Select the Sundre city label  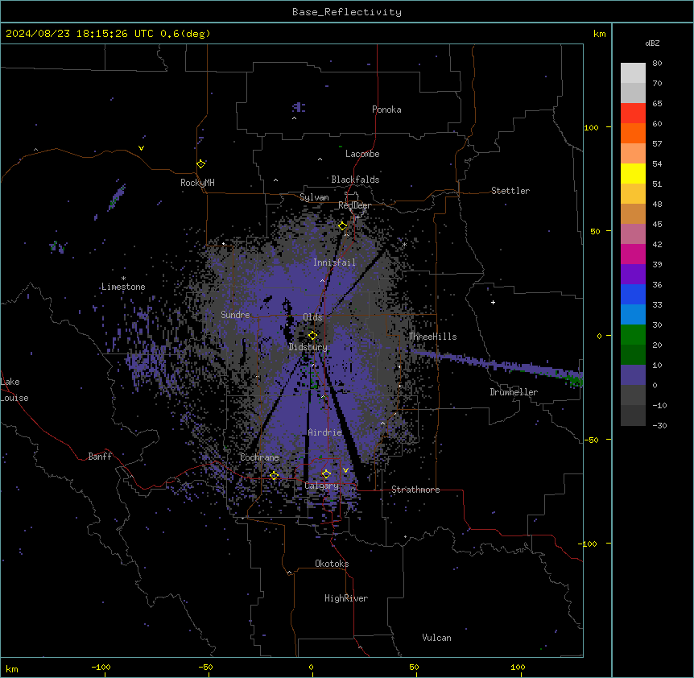pyautogui.click(x=235, y=315)
